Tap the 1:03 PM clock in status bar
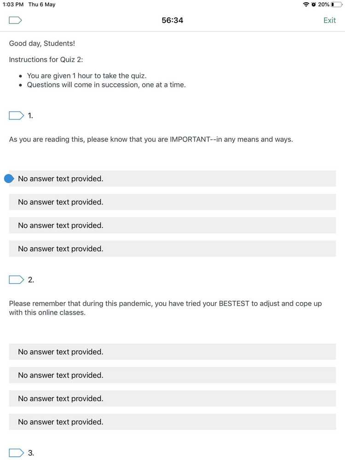 point(13,4)
